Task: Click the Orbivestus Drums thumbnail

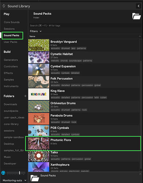Action: pyautogui.click(x=39, y=107)
